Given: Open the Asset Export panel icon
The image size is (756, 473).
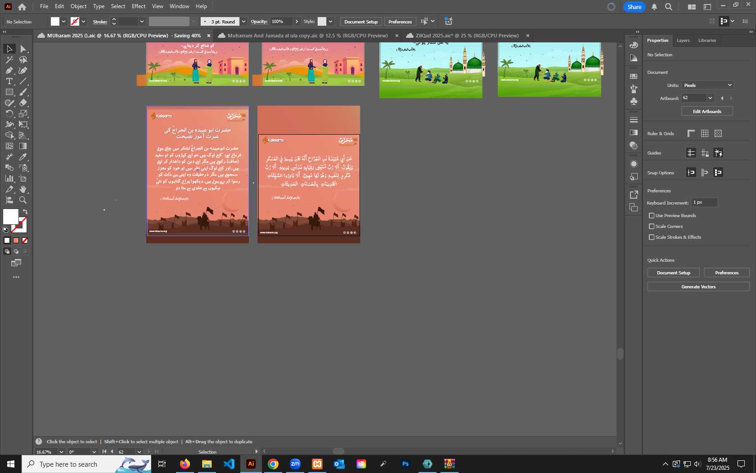Looking at the screenshot, I should point(634,195).
